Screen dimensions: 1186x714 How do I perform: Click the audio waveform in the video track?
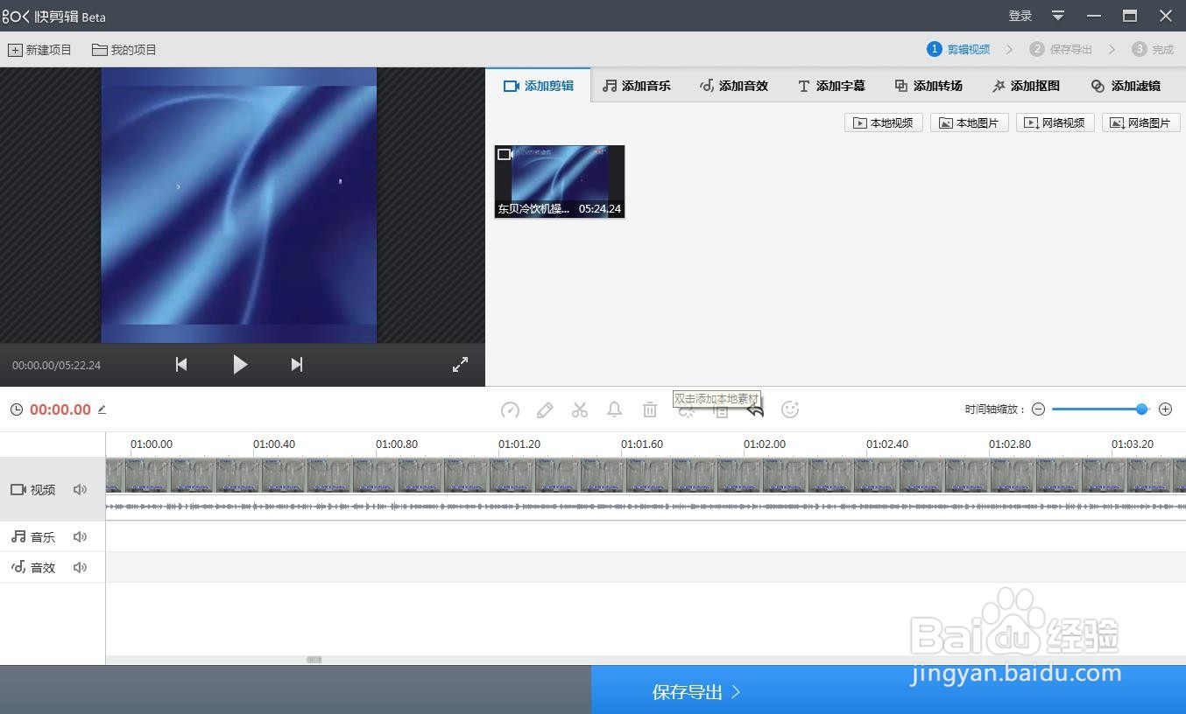click(x=646, y=507)
